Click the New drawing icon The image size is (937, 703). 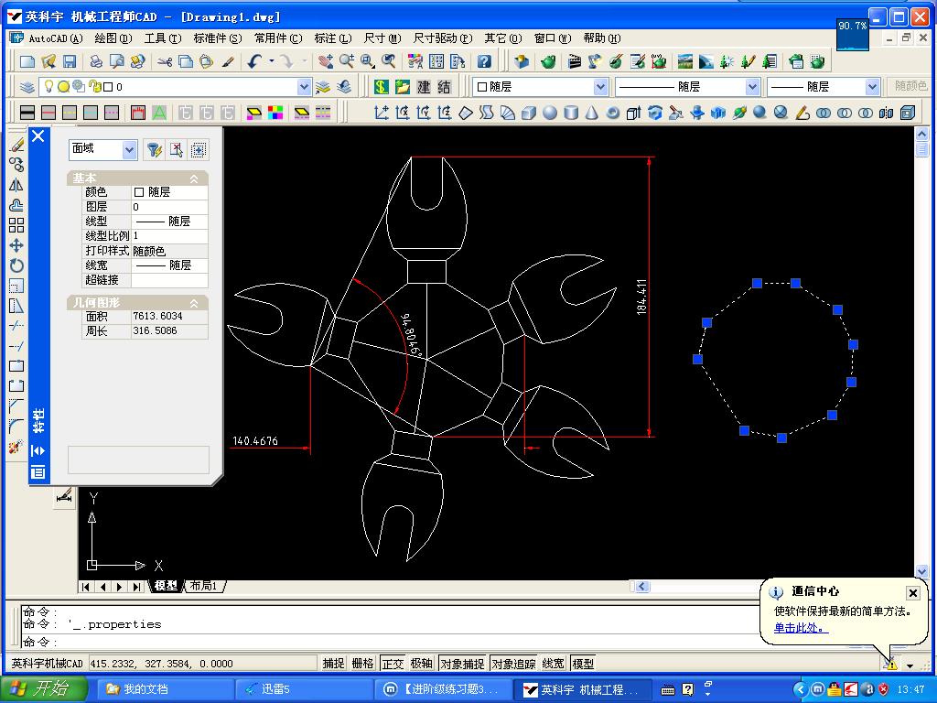(27, 61)
